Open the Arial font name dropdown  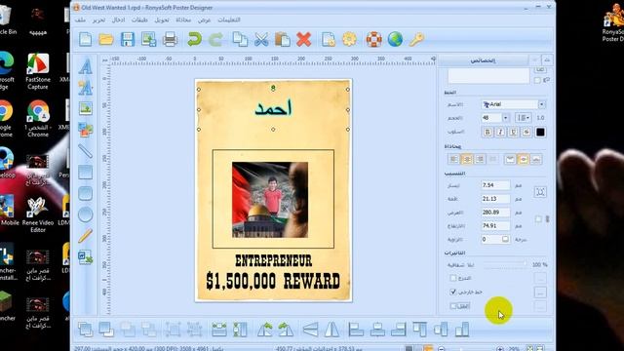point(542,104)
